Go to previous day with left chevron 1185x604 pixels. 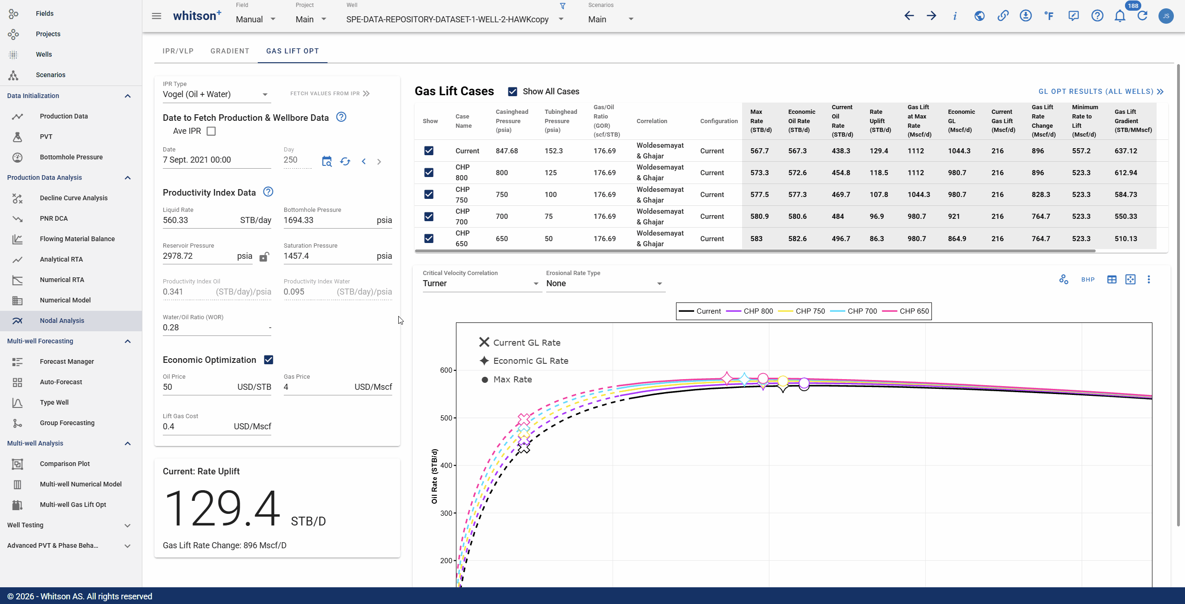(x=364, y=162)
